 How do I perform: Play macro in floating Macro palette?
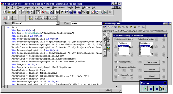(x=145, y=89)
